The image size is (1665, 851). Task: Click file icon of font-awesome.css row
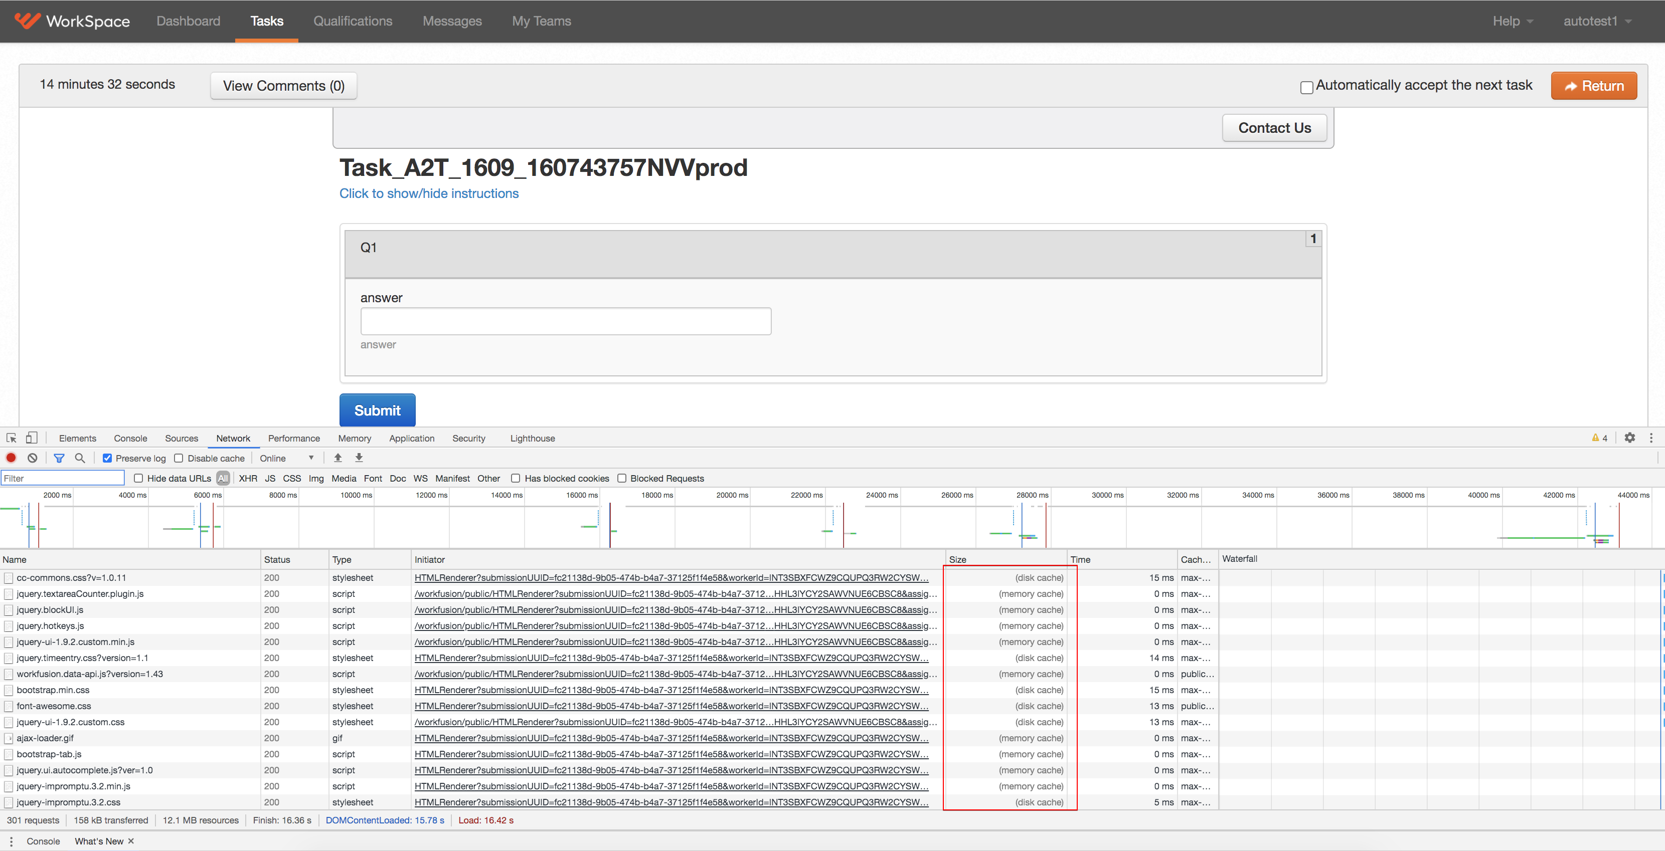(x=9, y=706)
